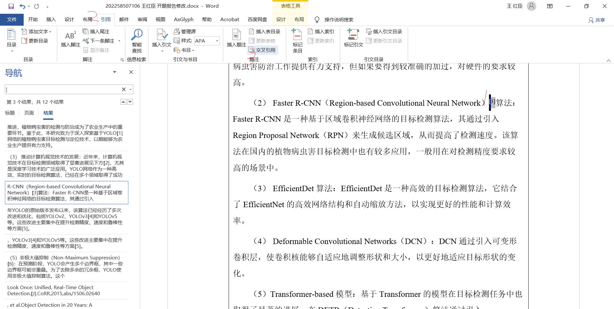Click 插入索引 to insert an index
This screenshot has height=309, width=614.
click(x=321, y=31)
